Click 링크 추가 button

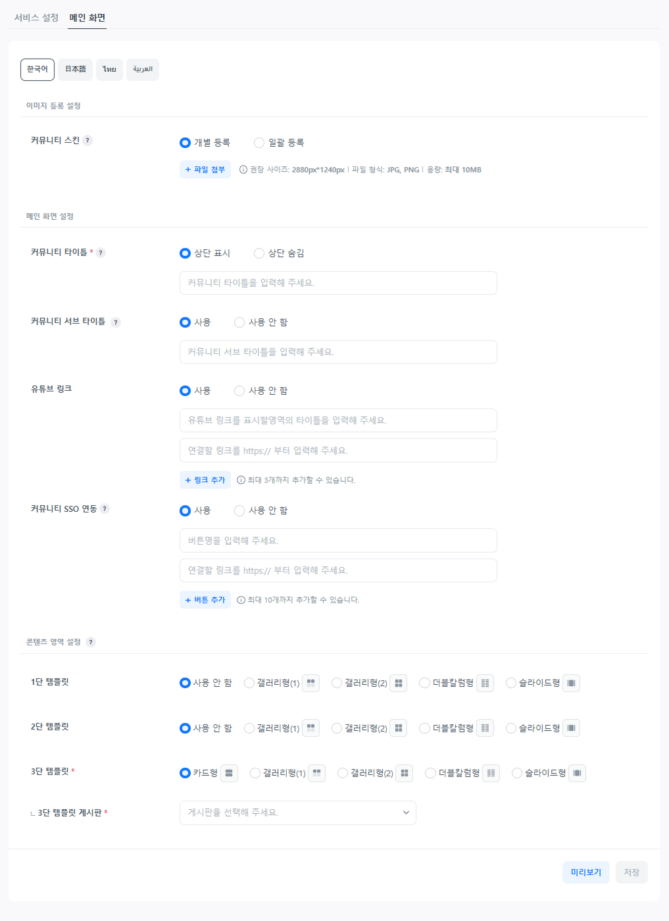205,480
